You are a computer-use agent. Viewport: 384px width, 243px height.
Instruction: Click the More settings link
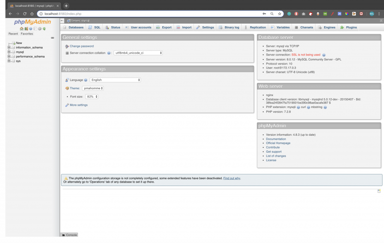(x=79, y=105)
